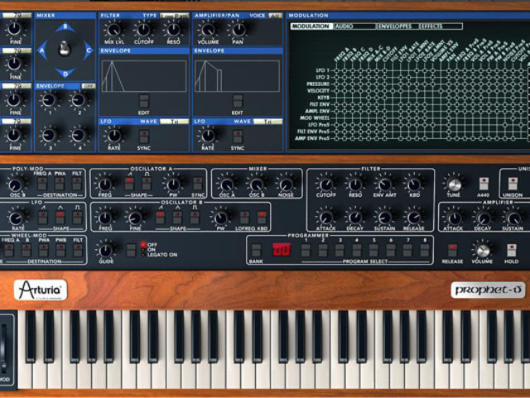This screenshot has height=398, width=530.
Task: Toggle the Poly-Mod FREQ A destination switch
Action: [x=42, y=184]
